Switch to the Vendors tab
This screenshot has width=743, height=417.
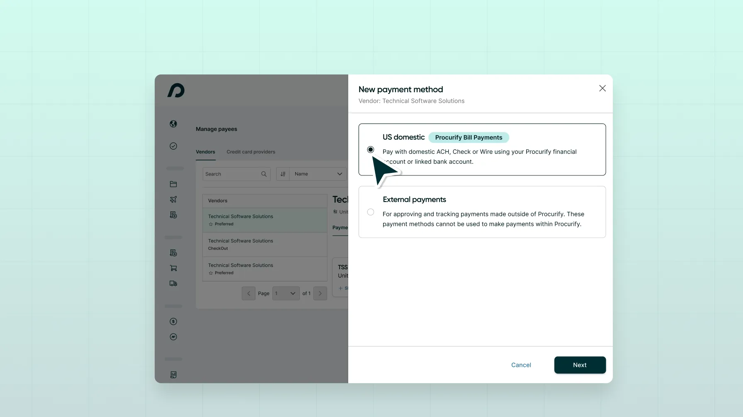pyautogui.click(x=205, y=152)
